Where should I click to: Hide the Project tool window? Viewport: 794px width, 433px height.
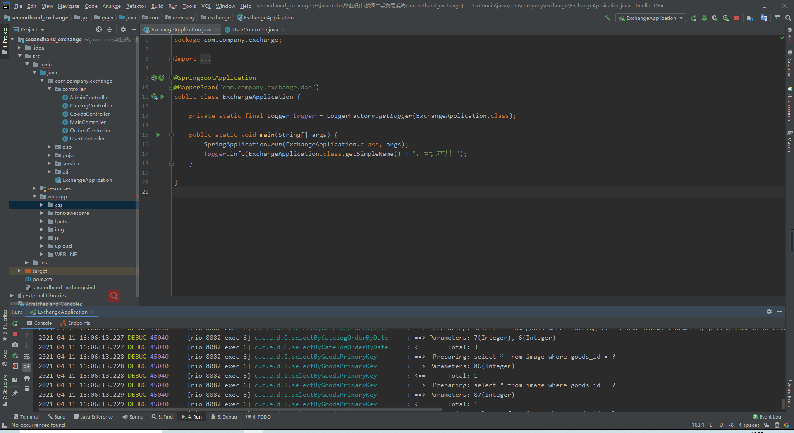click(134, 29)
